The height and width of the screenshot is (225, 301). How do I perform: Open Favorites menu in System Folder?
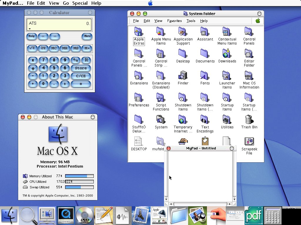pyautogui.click(x=174, y=21)
